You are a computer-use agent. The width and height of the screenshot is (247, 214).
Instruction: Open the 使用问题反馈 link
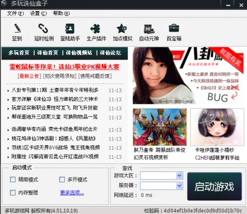click(95, 76)
